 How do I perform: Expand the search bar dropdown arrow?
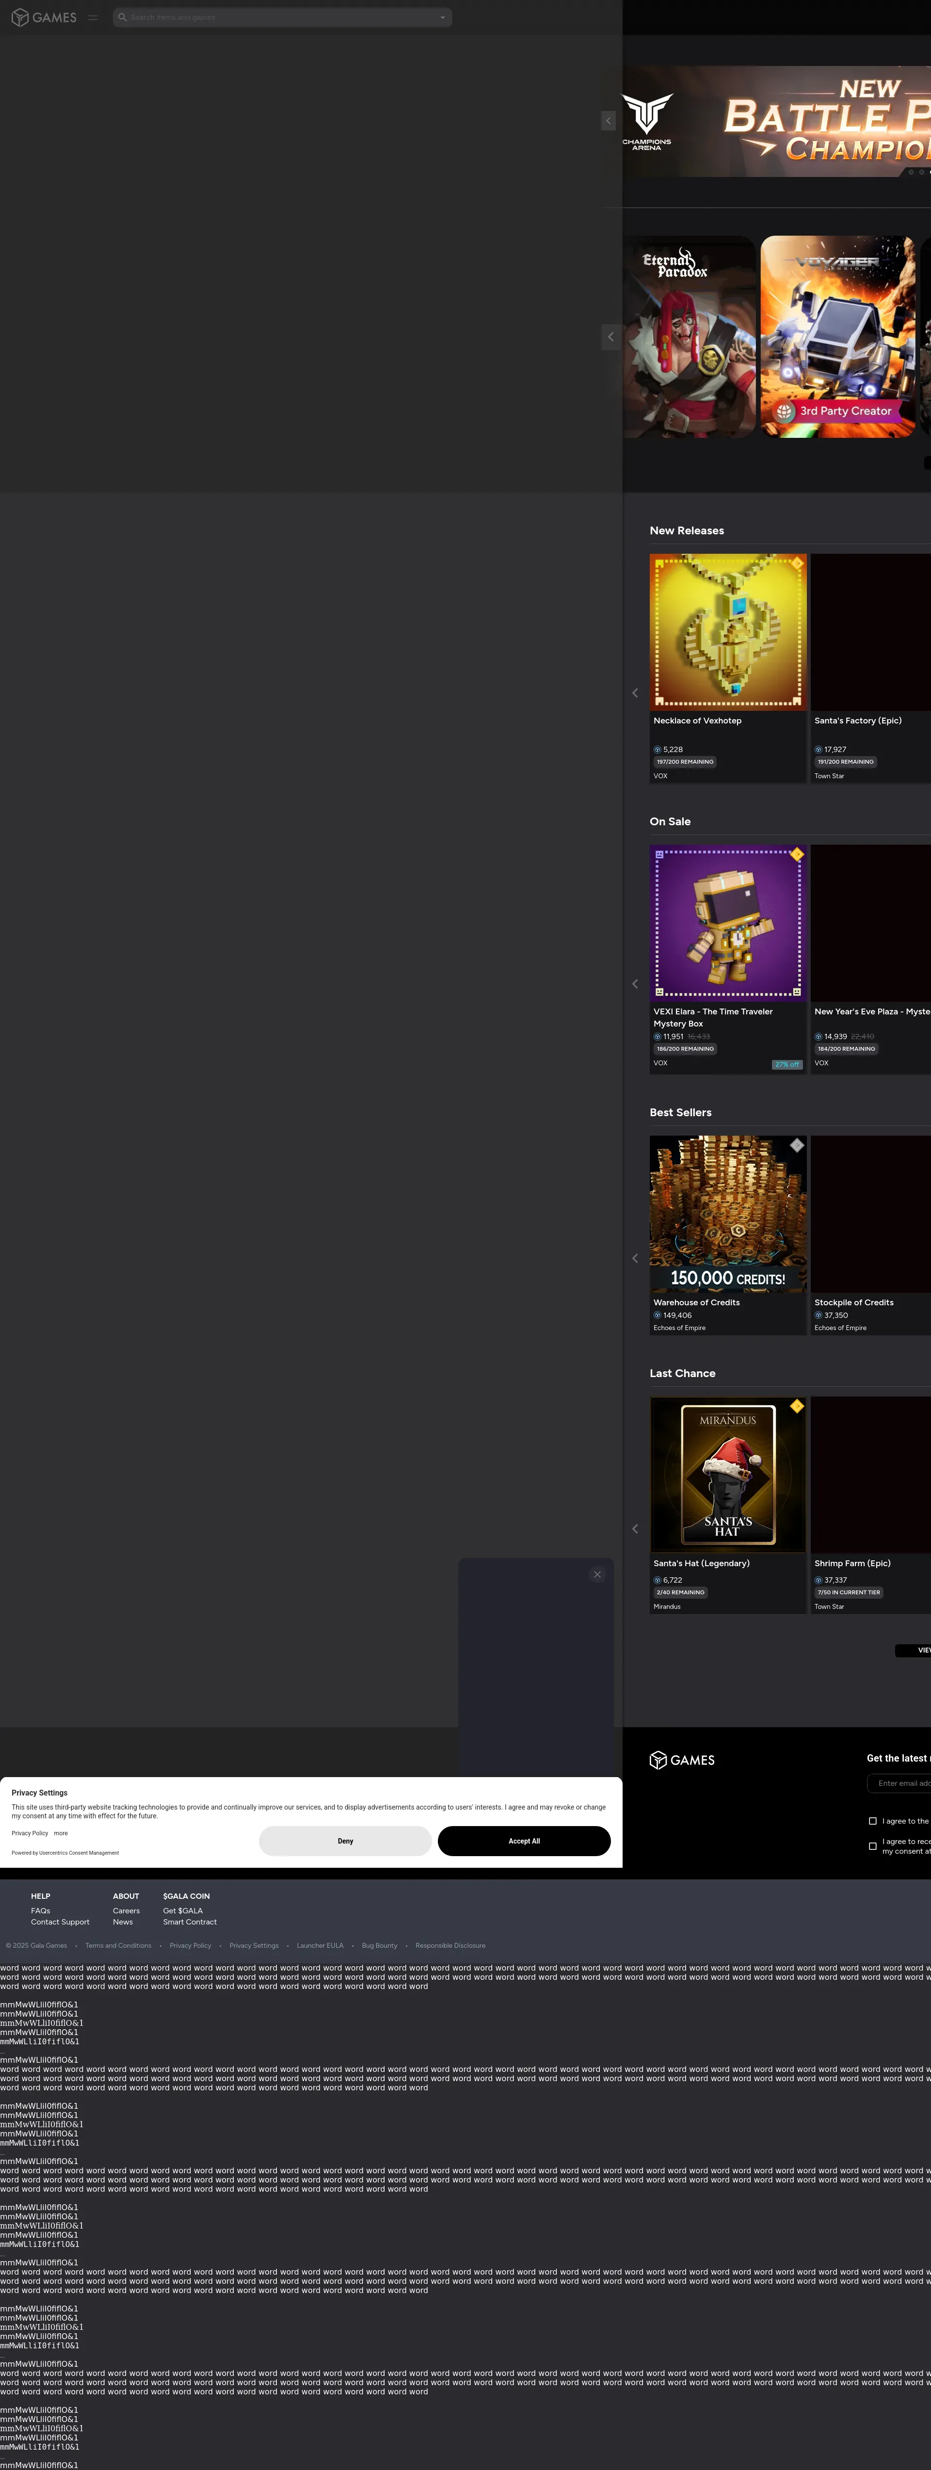(x=442, y=17)
